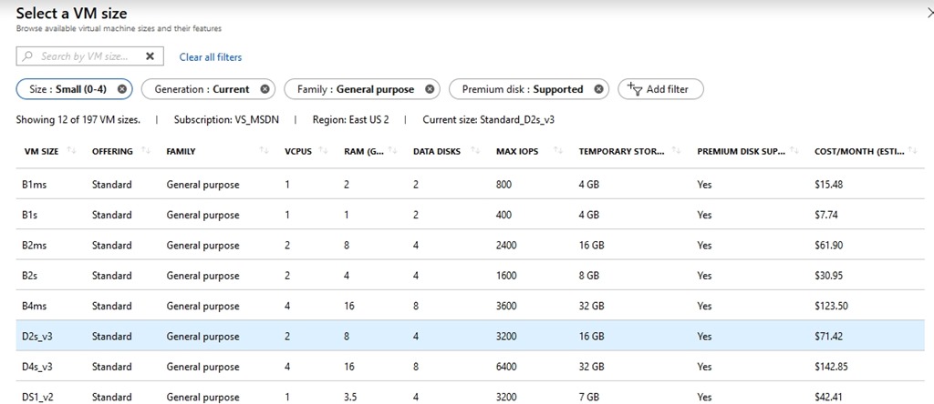This screenshot has height=404, width=934.
Task: Sort by DATA DISKS sort arrows
Action: click(x=473, y=151)
